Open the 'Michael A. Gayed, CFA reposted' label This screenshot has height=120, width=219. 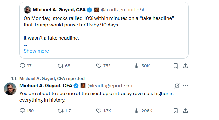point(52,79)
